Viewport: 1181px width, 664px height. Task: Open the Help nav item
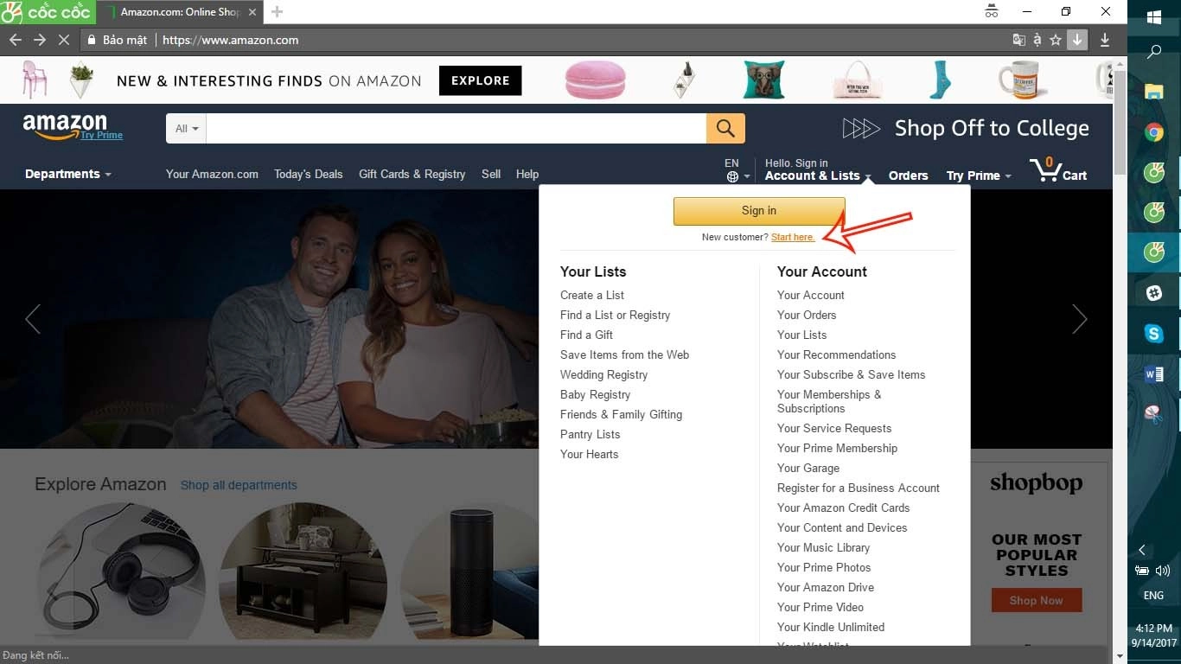527,174
